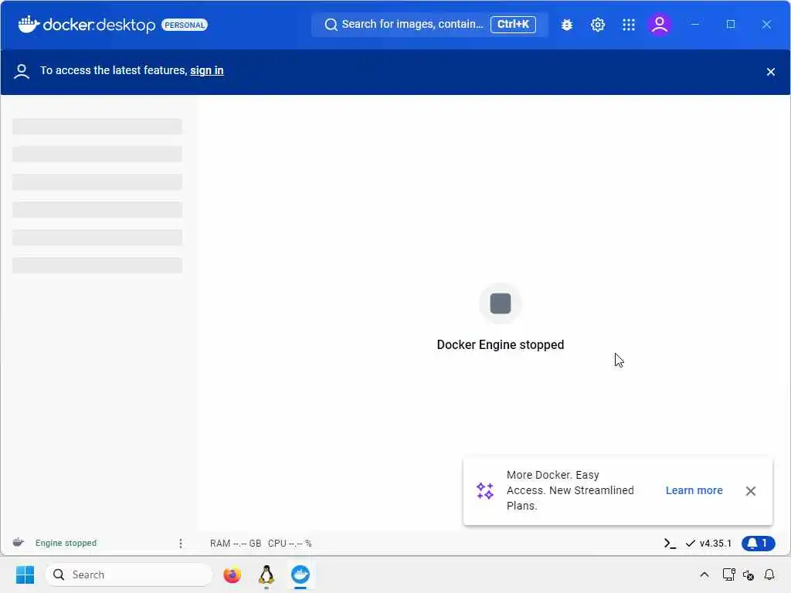The width and height of the screenshot is (791, 593).
Task: Focus the Search for images, containers field
Action: pos(429,25)
